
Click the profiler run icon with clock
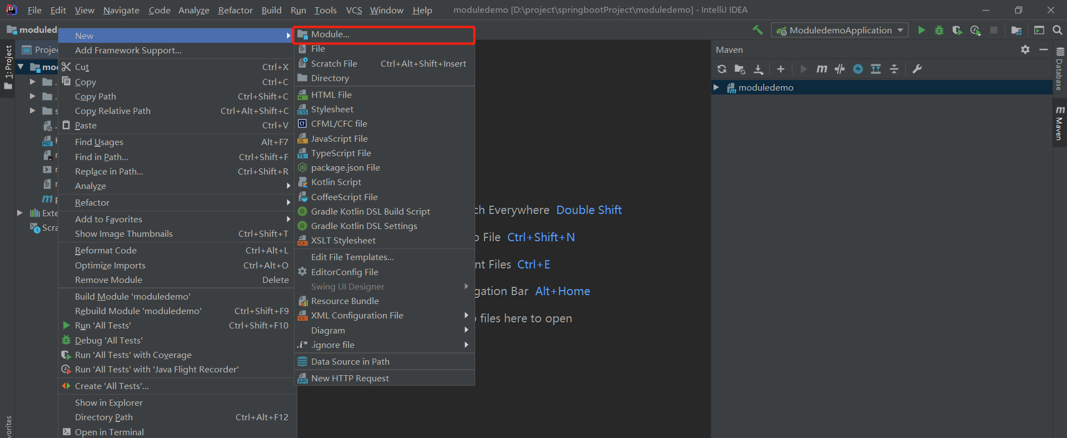975,30
